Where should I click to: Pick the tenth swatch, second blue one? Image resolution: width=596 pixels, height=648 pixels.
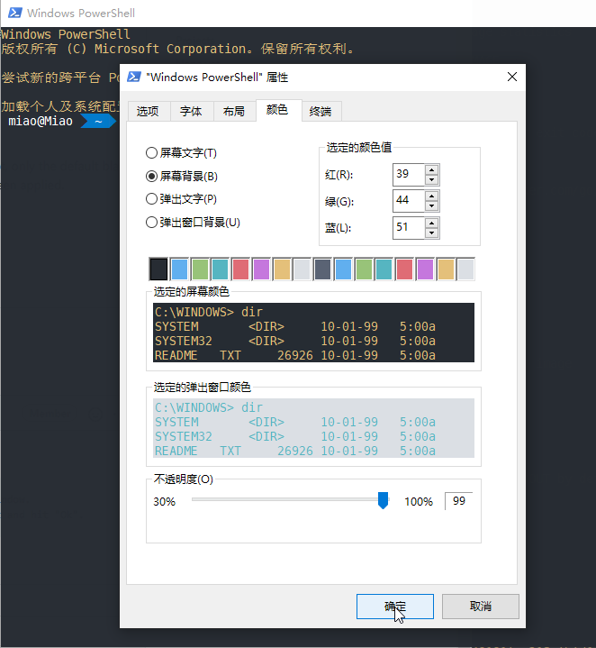click(x=343, y=269)
